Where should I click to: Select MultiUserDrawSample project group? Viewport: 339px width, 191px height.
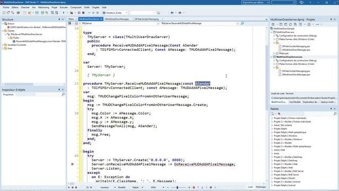(x=284, y=29)
